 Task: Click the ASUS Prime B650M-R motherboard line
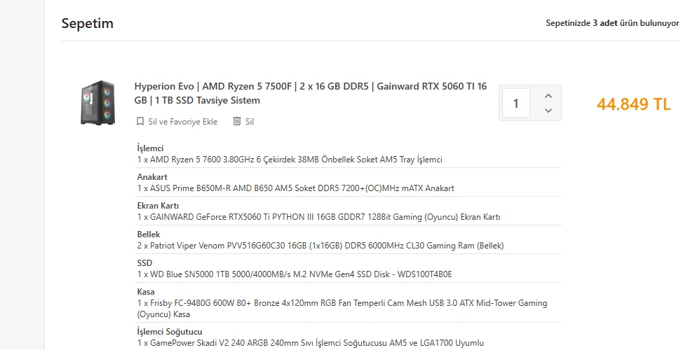click(296, 188)
